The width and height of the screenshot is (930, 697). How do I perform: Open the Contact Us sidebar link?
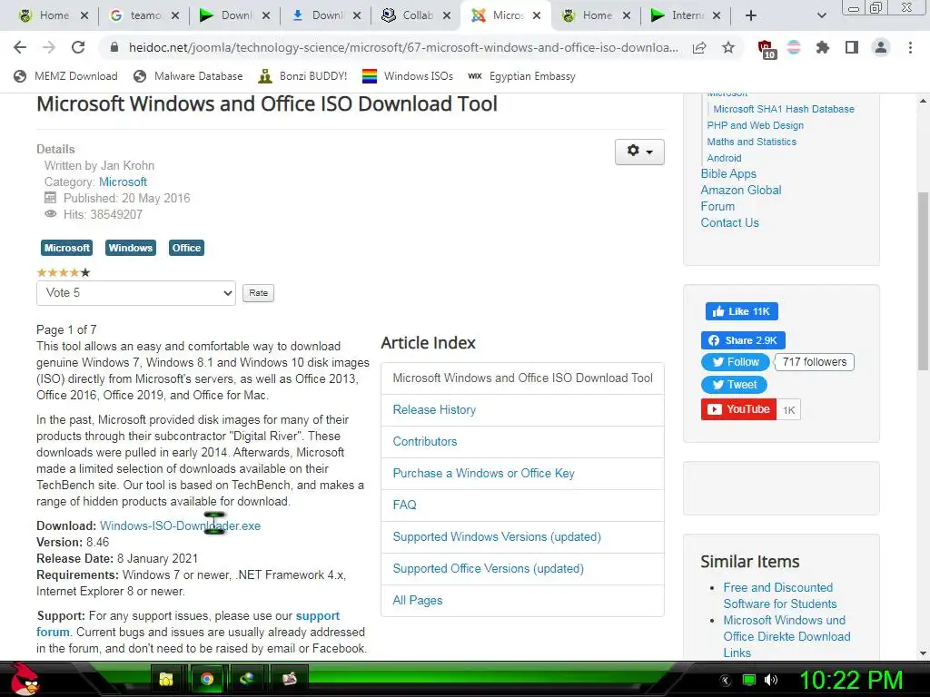tap(729, 223)
